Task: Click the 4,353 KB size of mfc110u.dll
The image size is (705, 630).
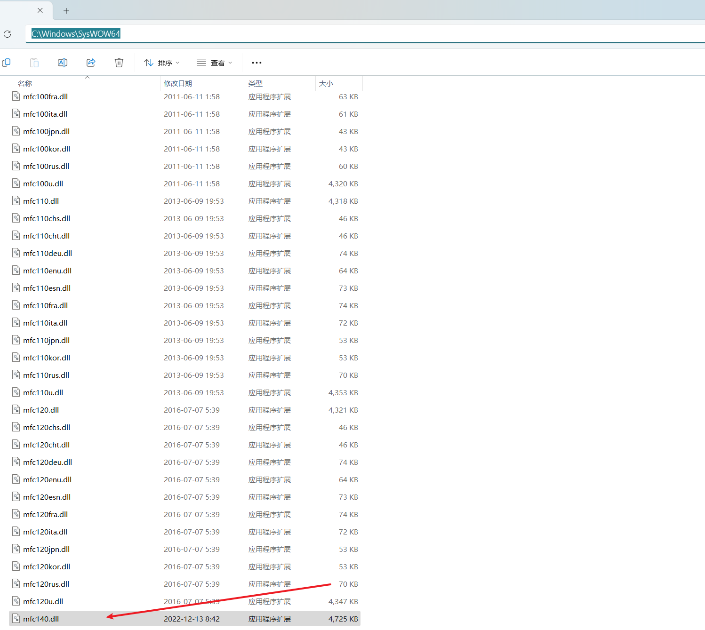Action: (x=343, y=392)
